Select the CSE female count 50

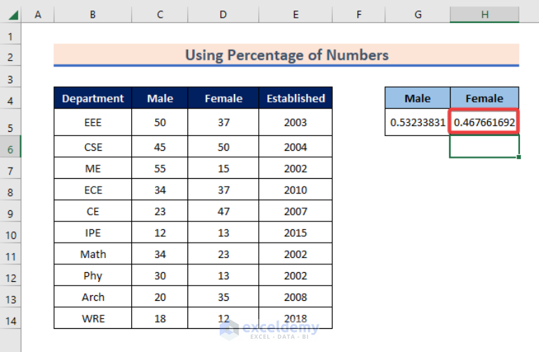pos(223,147)
